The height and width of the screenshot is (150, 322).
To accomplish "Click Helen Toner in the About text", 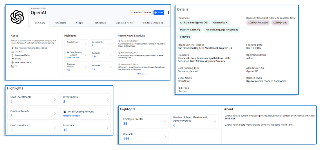I will 287,125.
